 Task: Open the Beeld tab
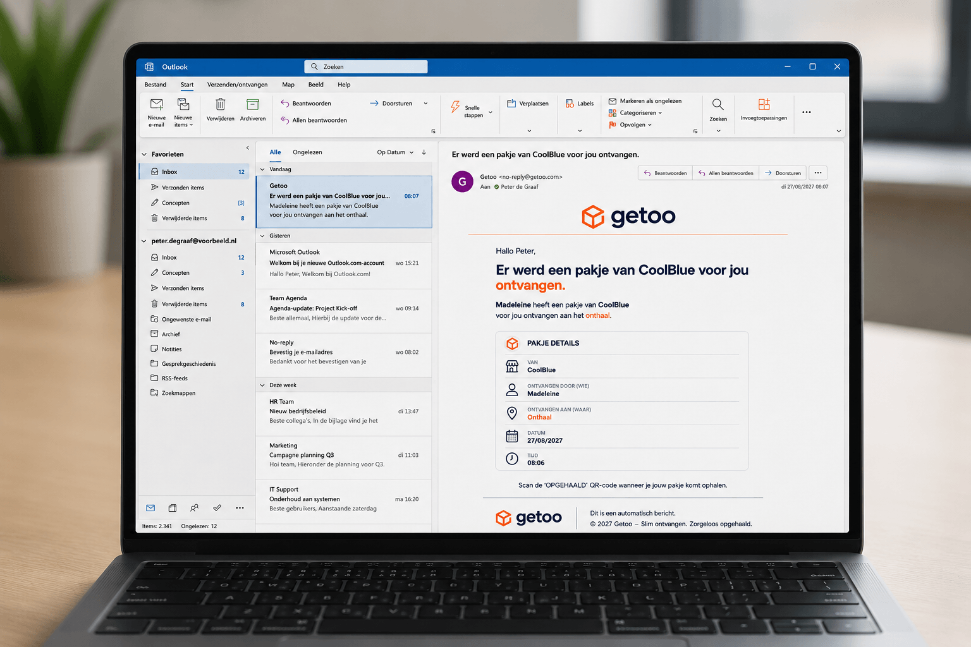tap(316, 85)
